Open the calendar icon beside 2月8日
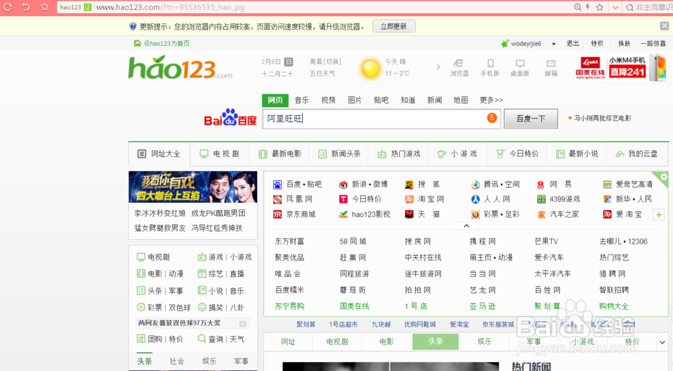 pos(289,62)
